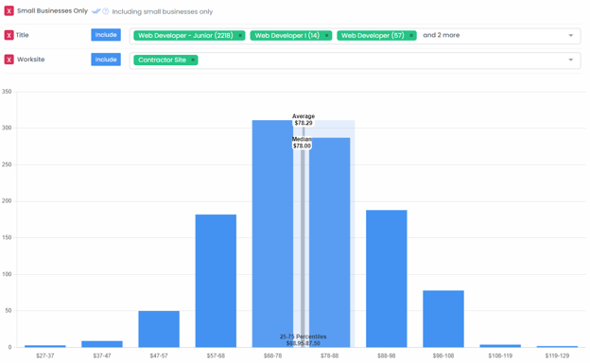Image resolution: width=590 pixels, height=363 pixels.
Task: Remove the Contractor Site tag
Action: pos(193,60)
